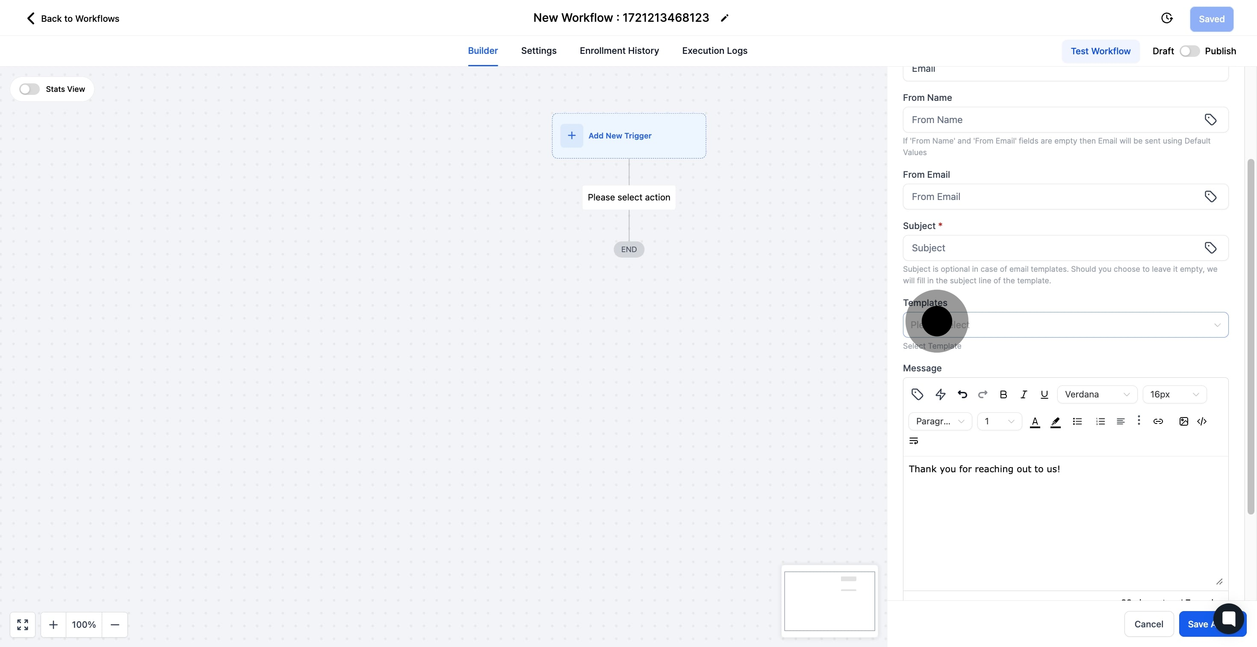Switch the workflow from Draft to Publish
The image size is (1257, 647).
tap(1189, 51)
